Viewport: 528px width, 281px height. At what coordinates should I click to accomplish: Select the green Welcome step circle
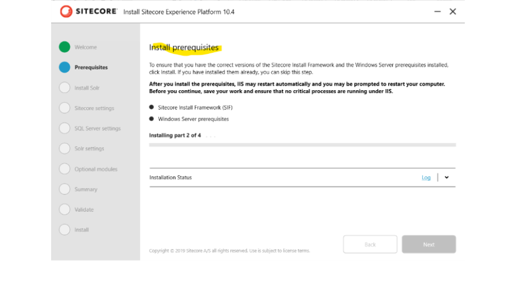point(64,47)
